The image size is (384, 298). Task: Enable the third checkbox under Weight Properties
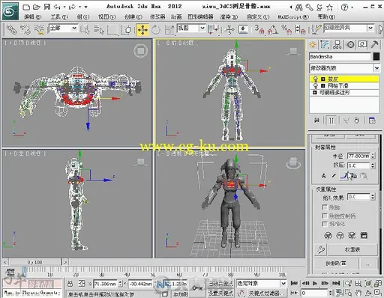point(325,224)
